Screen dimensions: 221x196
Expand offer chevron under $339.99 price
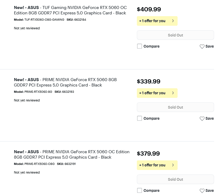tap(173, 93)
